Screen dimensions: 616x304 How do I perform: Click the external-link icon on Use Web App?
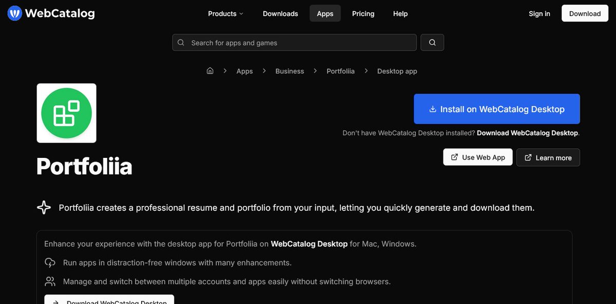(x=454, y=157)
